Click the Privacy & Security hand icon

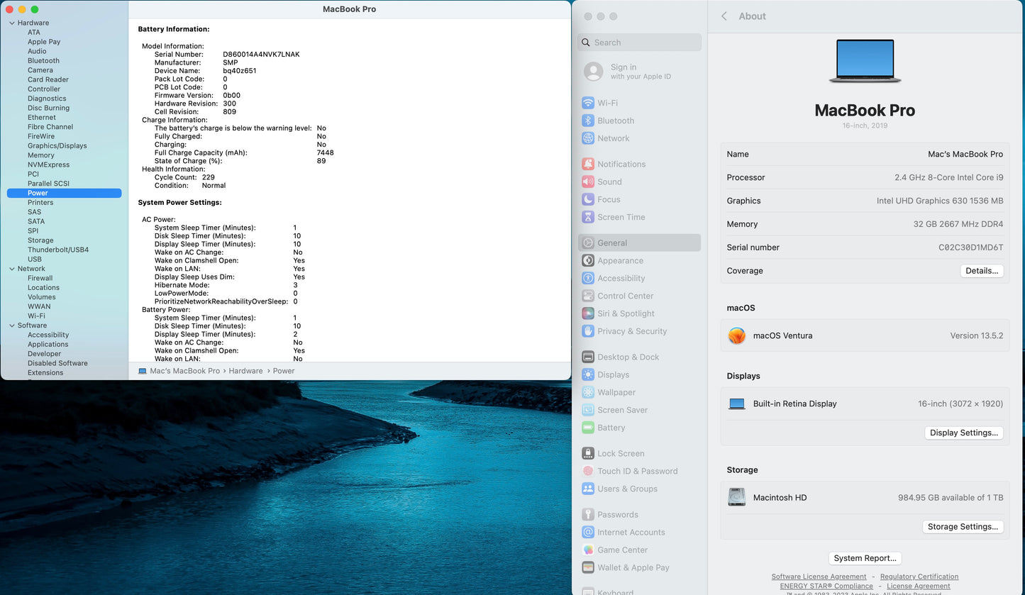click(587, 331)
